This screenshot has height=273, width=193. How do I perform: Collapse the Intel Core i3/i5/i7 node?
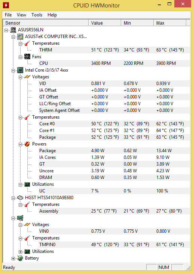[13, 71]
